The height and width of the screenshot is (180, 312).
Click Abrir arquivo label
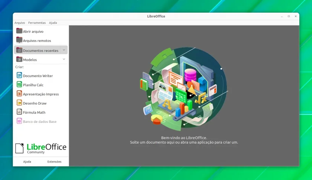coord(33,32)
